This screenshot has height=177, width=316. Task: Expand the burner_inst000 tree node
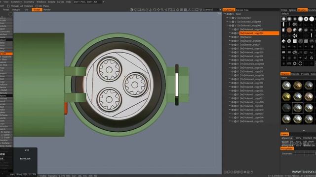point(230,41)
